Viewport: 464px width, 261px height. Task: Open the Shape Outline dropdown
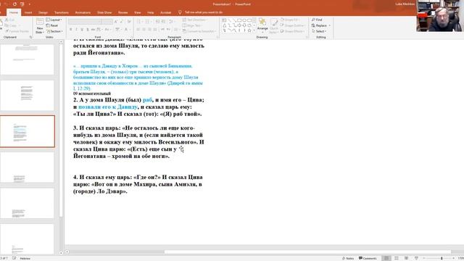[292, 25]
